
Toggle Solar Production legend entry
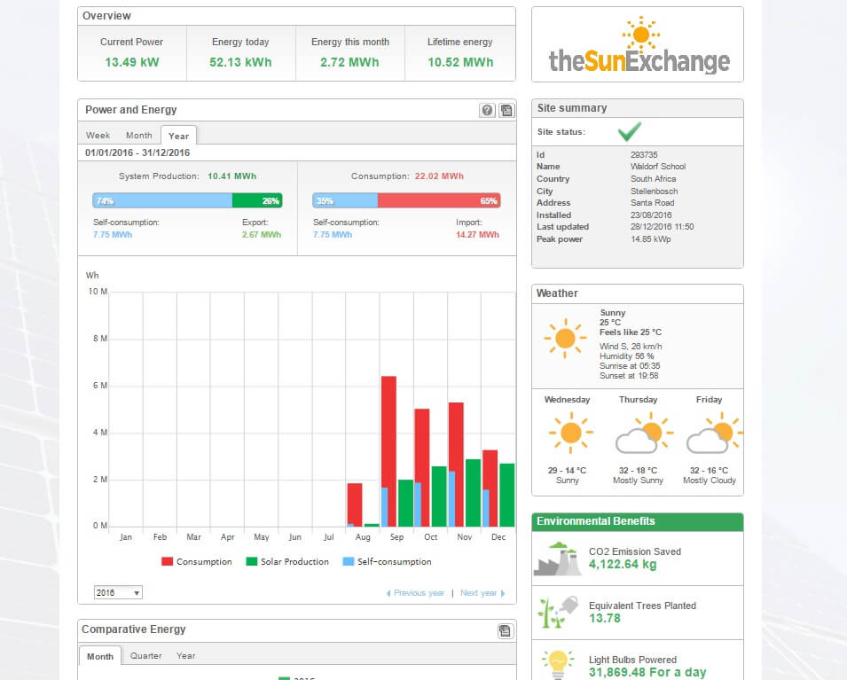coord(286,562)
